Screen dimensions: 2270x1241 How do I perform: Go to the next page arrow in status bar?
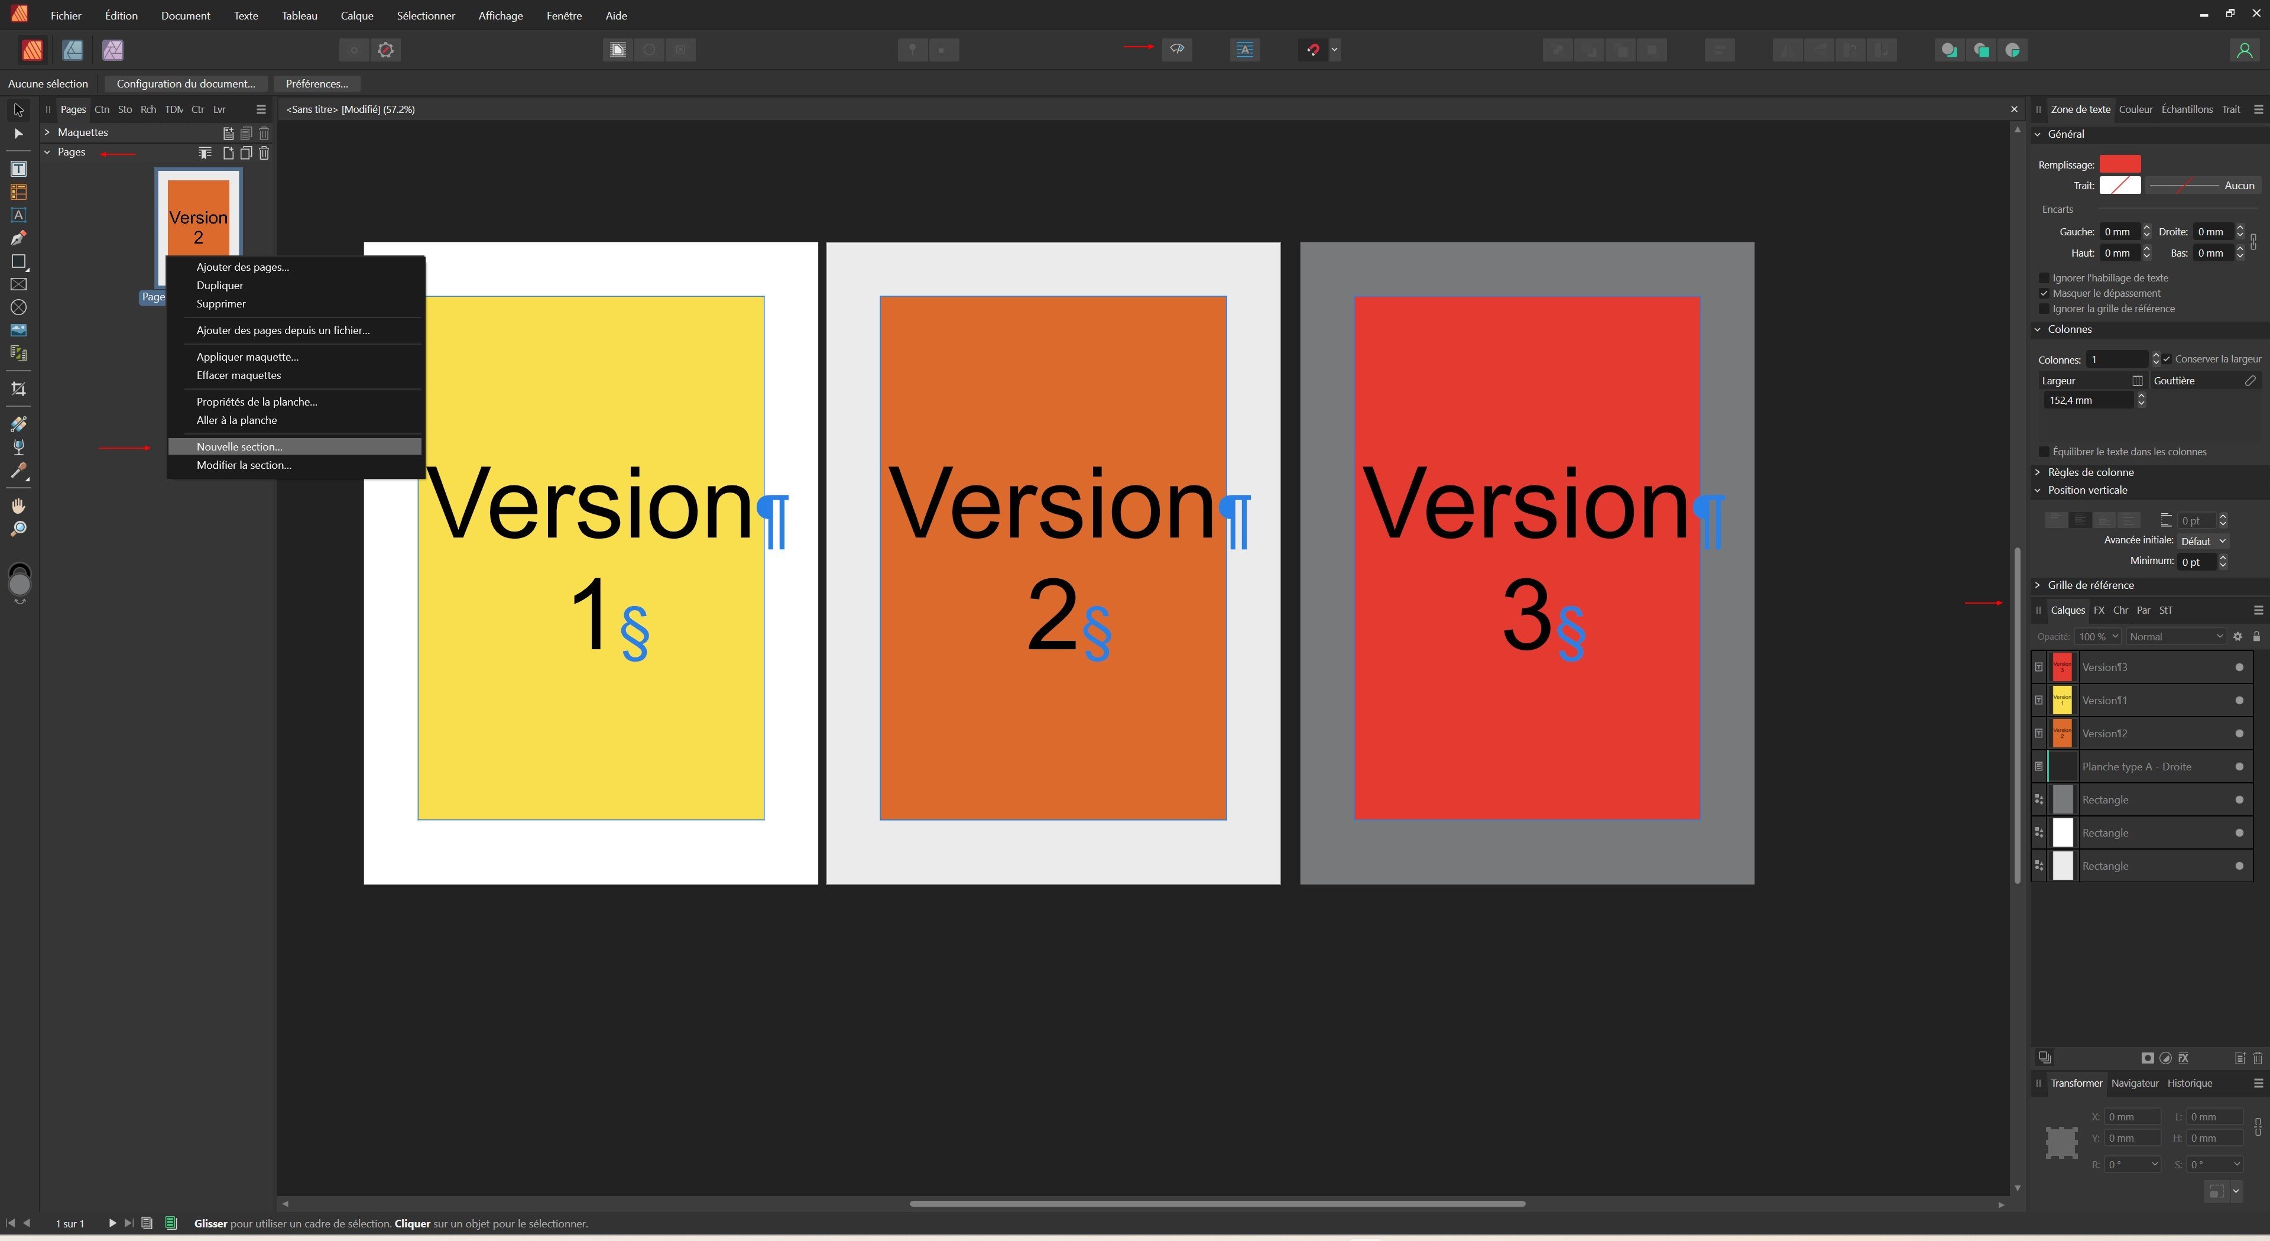112,1223
